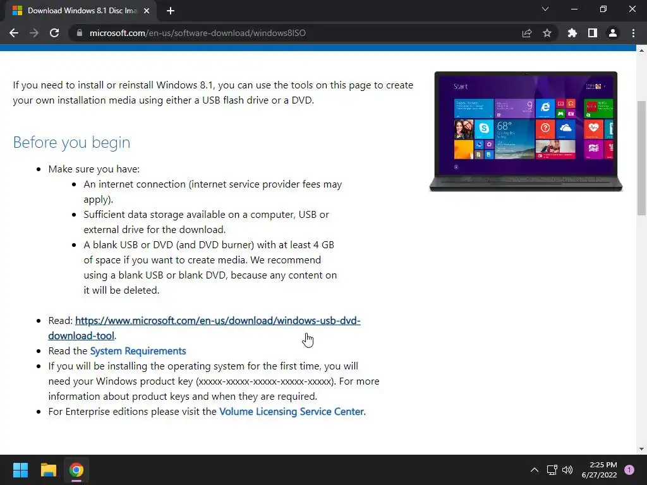This screenshot has width=647, height=485.
Task: Bookmark this page with the star icon
Action: pyautogui.click(x=547, y=33)
